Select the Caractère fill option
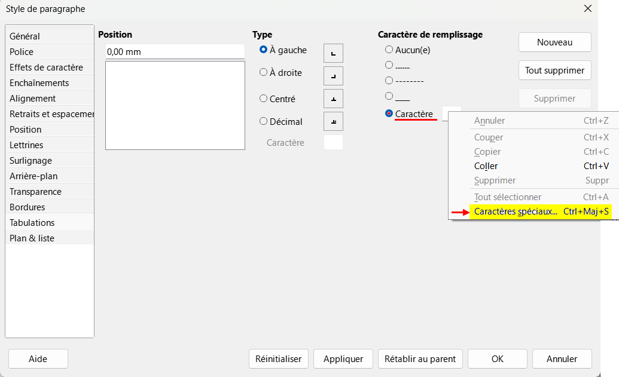Image resolution: width=619 pixels, height=377 pixels. pos(409,114)
